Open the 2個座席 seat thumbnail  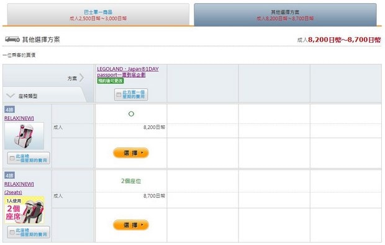tap(24, 210)
